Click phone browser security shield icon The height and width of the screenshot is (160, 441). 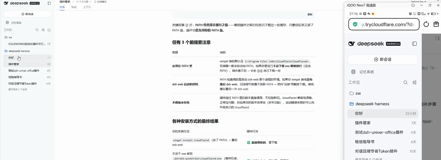tap(355, 24)
